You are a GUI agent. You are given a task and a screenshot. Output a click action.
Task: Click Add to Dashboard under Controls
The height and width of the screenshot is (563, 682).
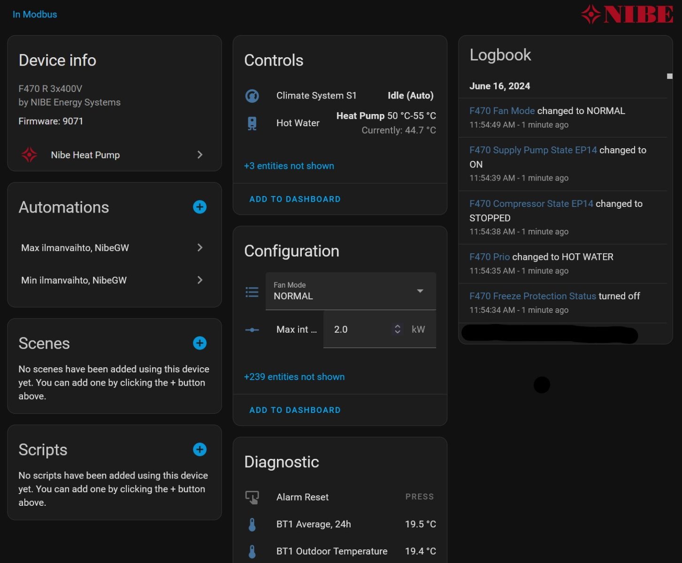pos(295,199)
